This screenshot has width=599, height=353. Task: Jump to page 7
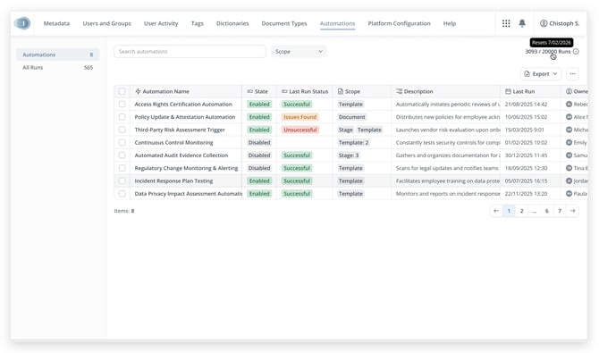560,211
